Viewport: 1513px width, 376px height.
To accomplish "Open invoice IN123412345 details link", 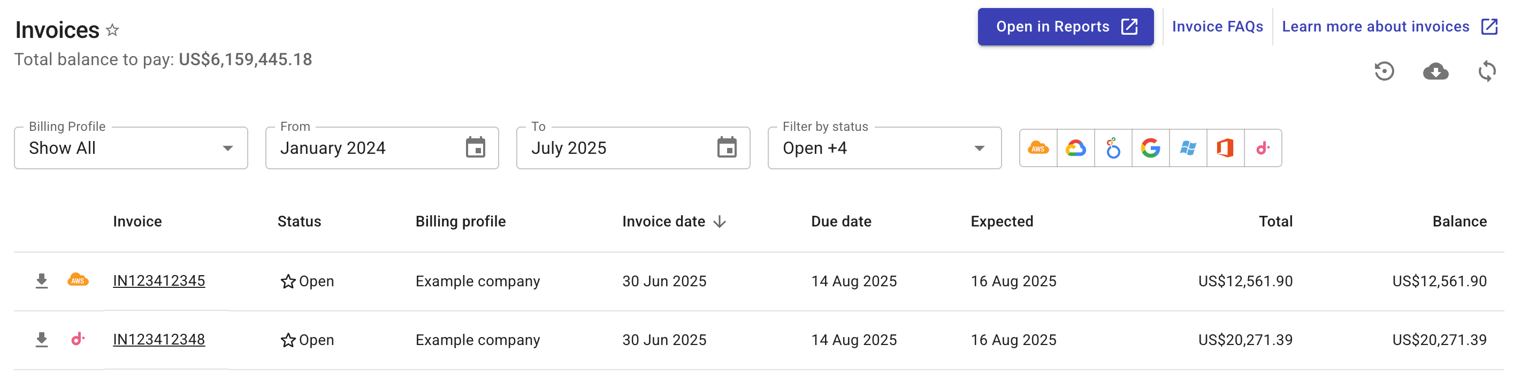I will tap(158, 281).
